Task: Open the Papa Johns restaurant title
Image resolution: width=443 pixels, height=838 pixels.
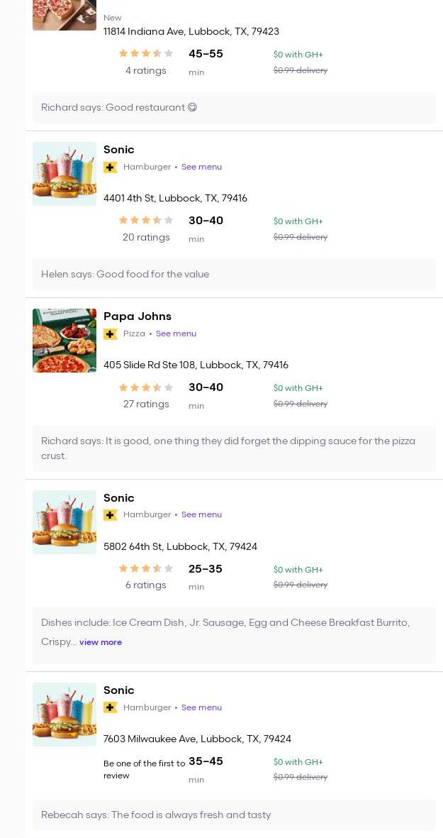Action: pos(138,316)
